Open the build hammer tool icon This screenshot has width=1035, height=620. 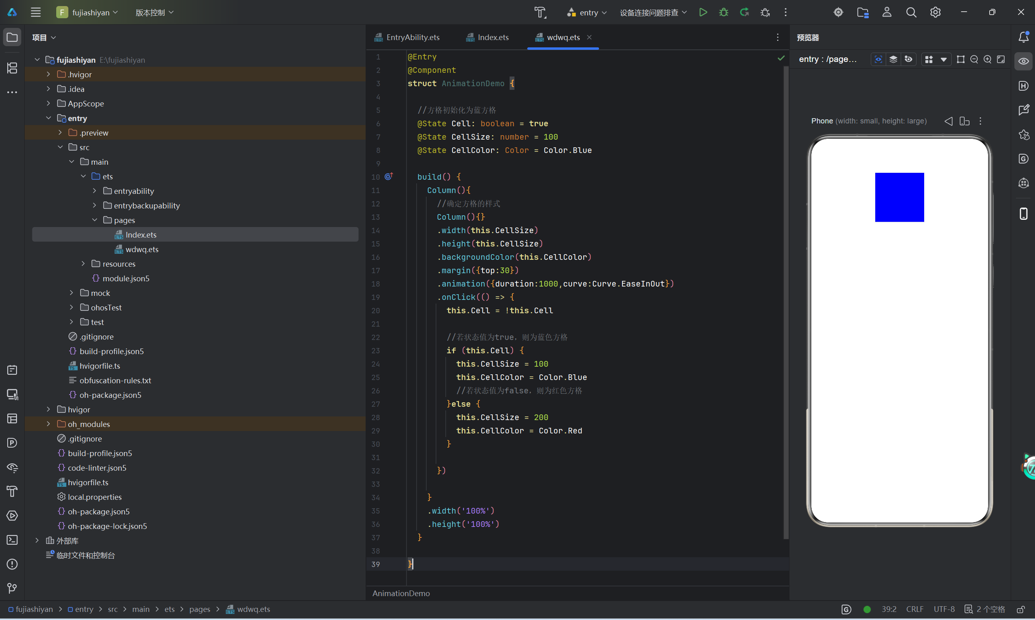coord(540,12)
